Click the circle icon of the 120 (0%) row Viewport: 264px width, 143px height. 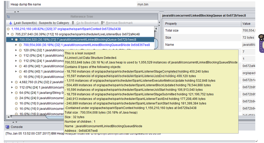pos(20,50)
